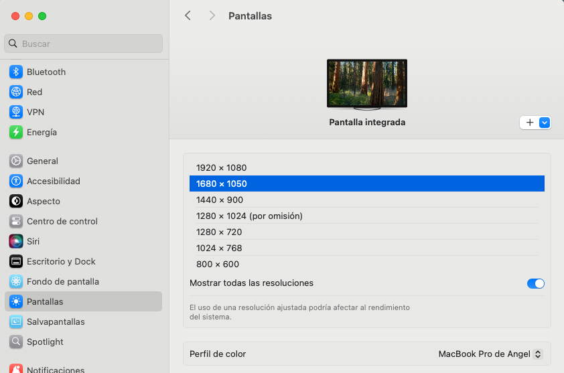Disable Mostrar todas las resoluciones switch
The width and height of the screenshot is (564, 373).
coord(535,283)
